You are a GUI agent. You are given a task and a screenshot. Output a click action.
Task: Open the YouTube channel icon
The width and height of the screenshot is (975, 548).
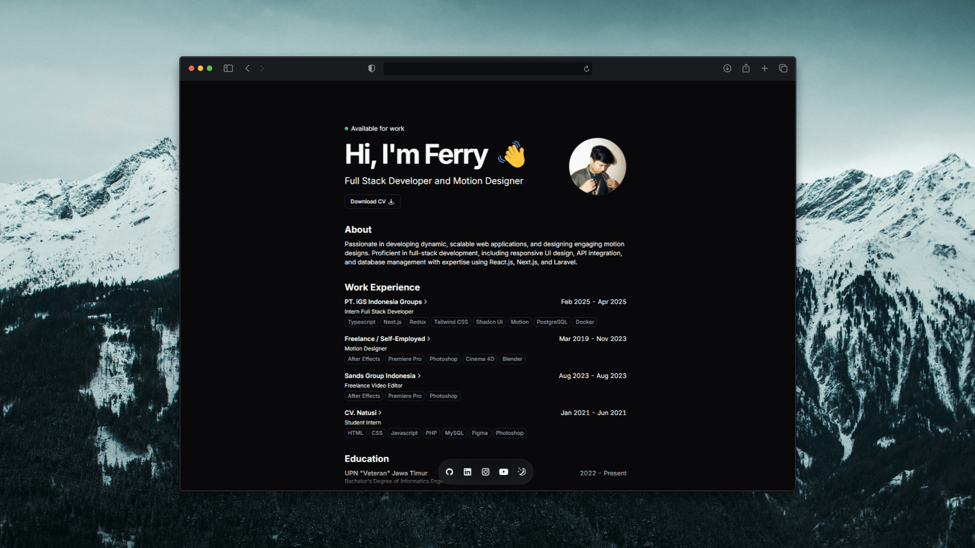[x=503, y=472]
